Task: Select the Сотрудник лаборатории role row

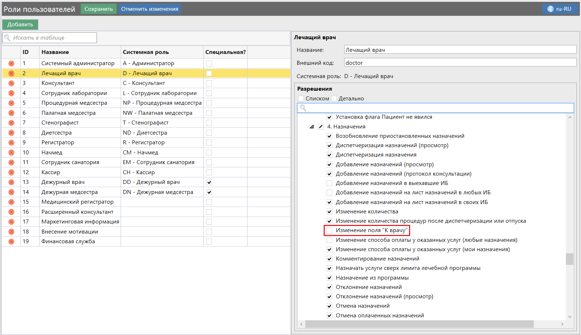Action: click(74, 93)
